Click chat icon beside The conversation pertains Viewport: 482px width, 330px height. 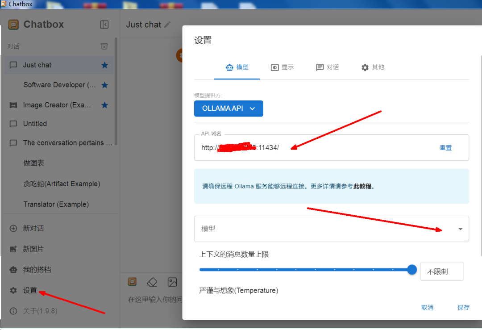pyautogui.click(x=13, y=143)
